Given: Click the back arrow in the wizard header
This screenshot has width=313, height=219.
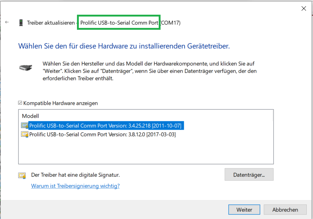Looking at the screenshot, I should pos(7,22).
